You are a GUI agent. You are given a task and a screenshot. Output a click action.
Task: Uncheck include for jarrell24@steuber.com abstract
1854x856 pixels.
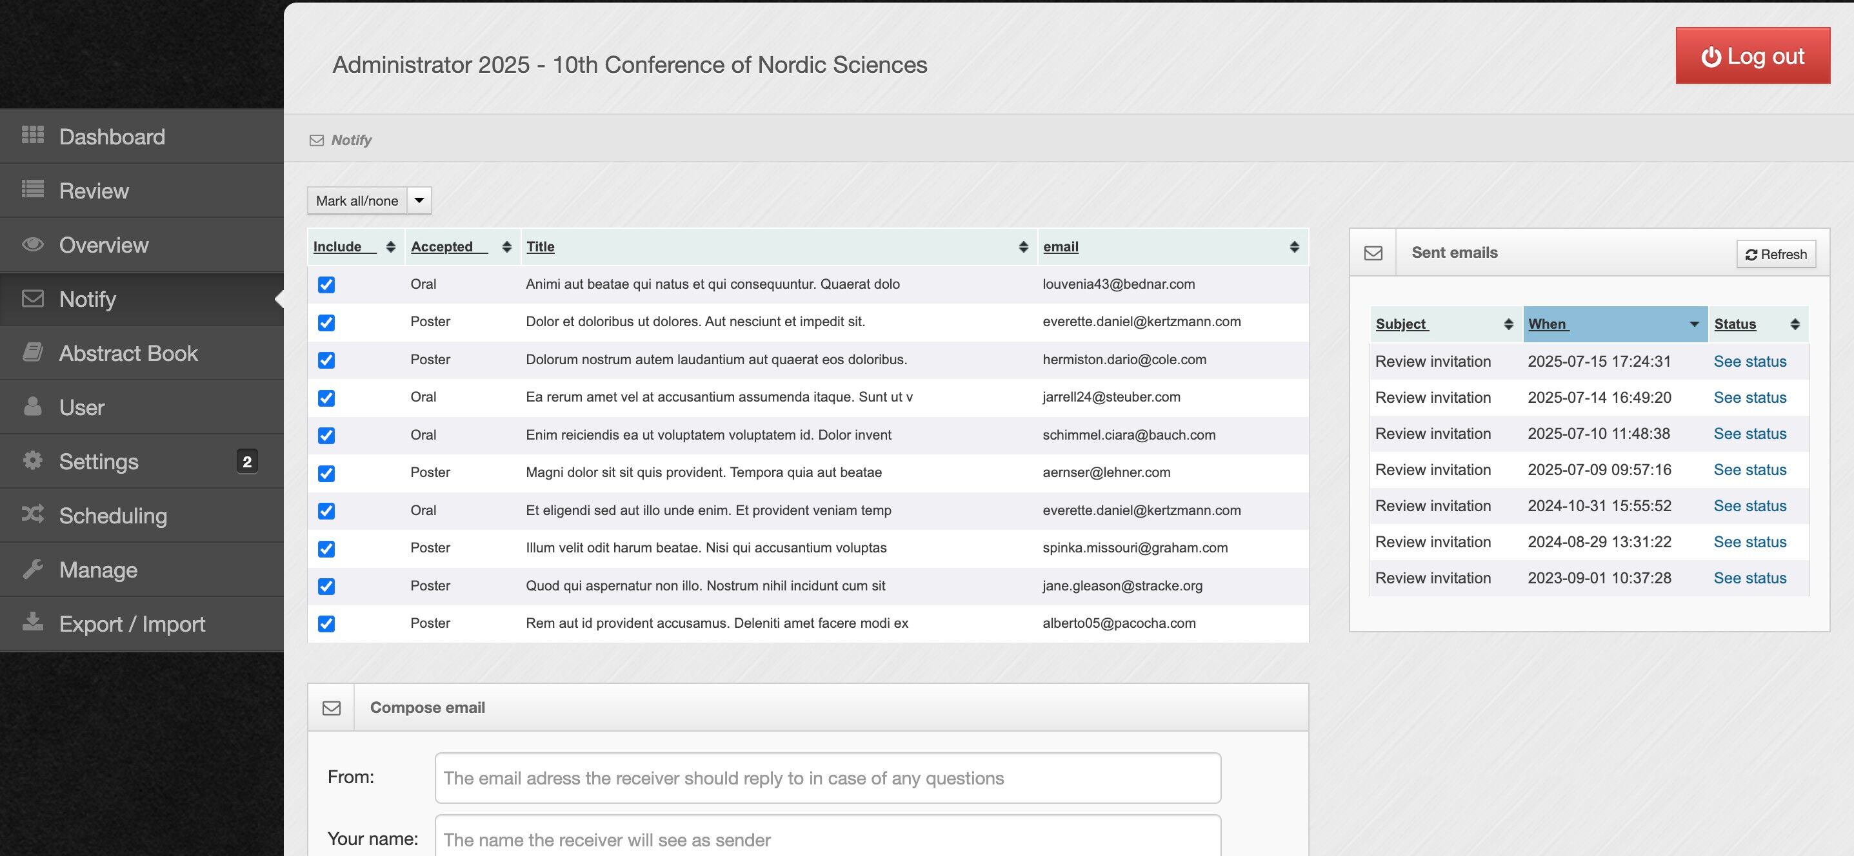326,398
